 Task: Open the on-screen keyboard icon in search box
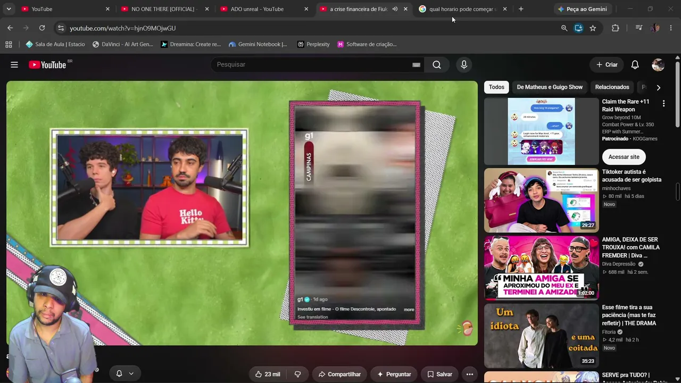pos(416,65)
